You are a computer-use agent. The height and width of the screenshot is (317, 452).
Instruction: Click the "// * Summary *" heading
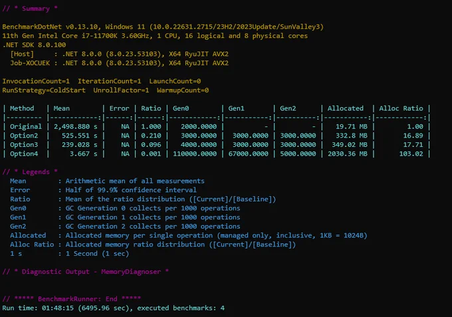coord(30,9)
